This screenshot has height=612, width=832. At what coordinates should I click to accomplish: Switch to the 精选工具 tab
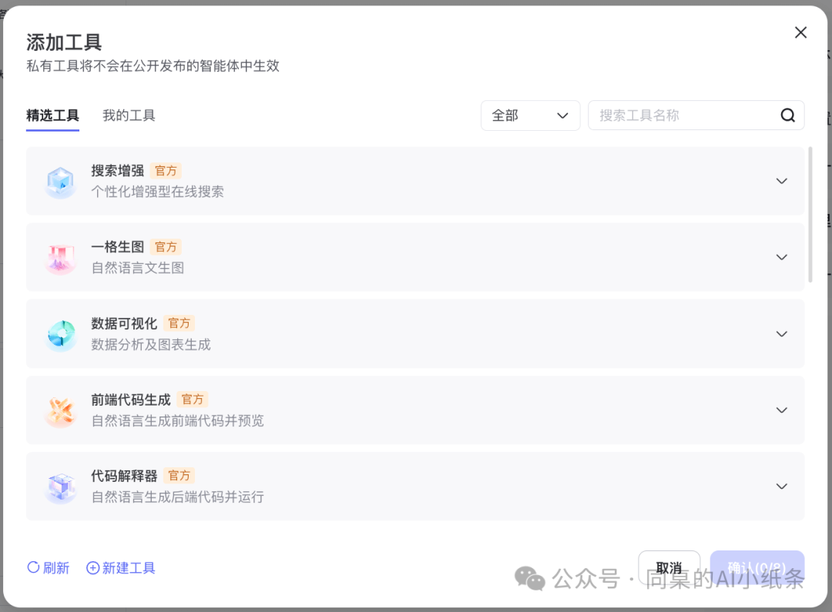52,115
